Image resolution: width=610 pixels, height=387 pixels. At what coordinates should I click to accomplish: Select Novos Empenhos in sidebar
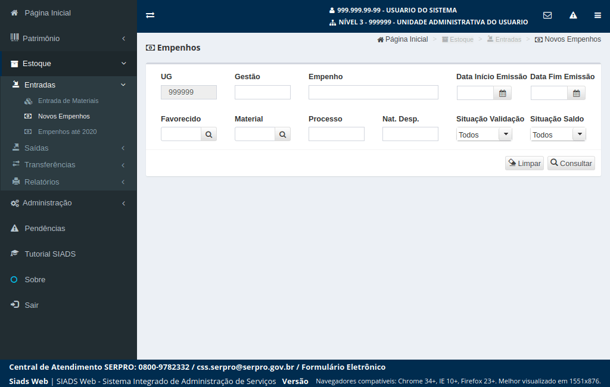[x=64, y=116]
